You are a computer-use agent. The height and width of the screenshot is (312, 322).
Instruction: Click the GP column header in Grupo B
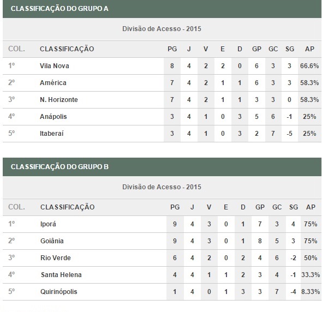coord(260,207)
